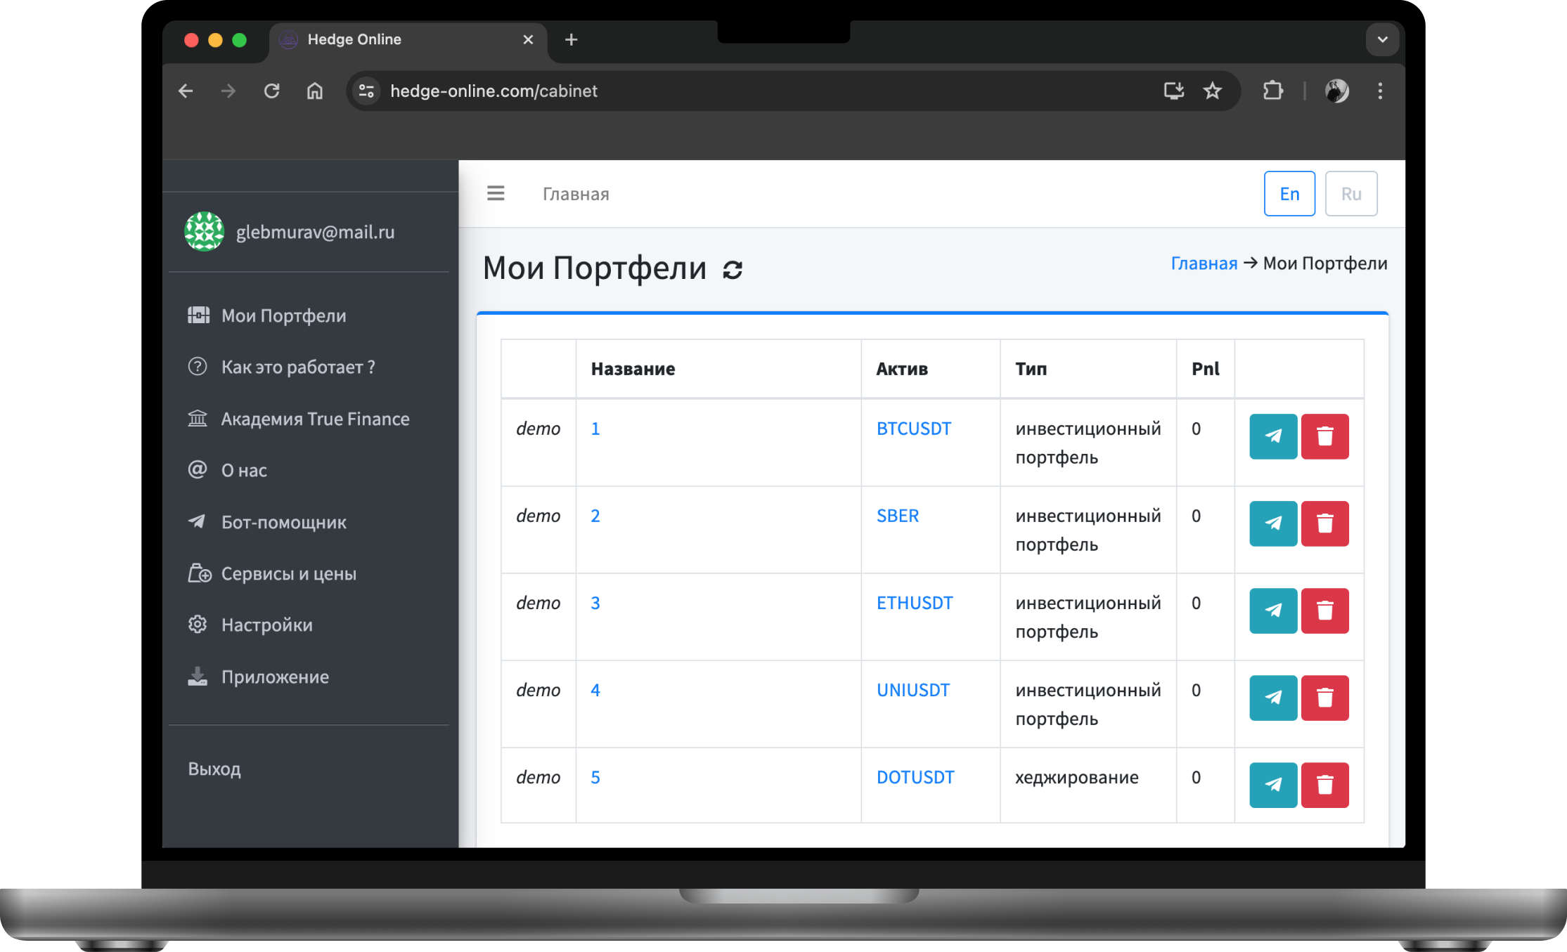The image size is (1567, 952).
Task: Click the Pnl column header
Action: [x=1205, y=369]
